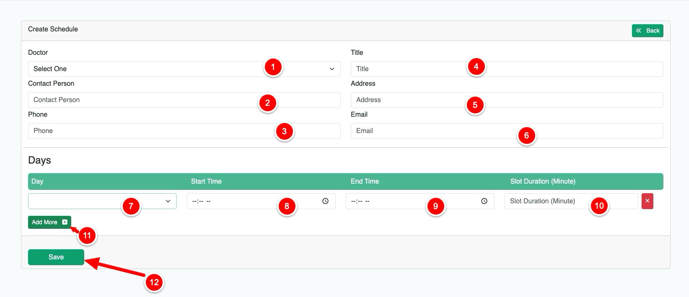Focus the Phone input field

pos(184,131)
